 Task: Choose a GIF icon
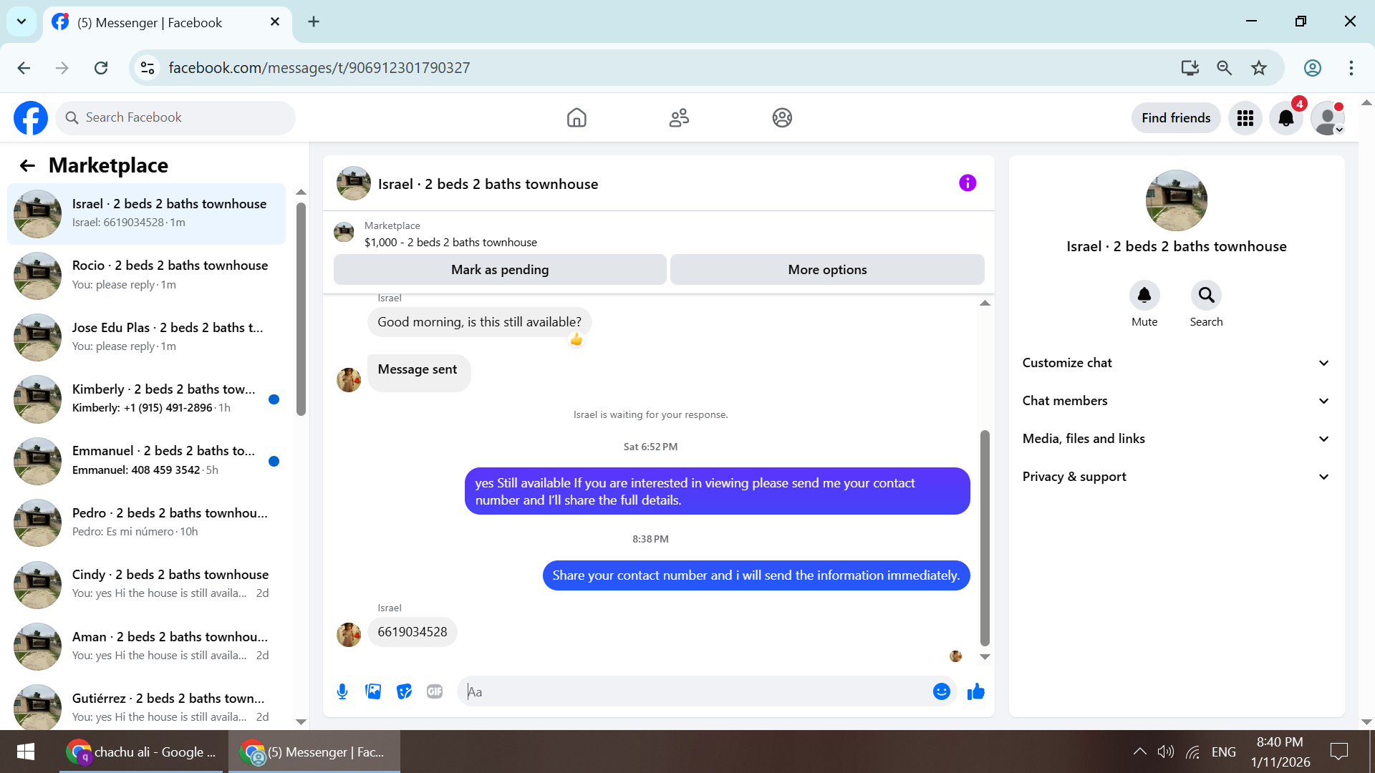pyautogui.click(x=435, y=691)
